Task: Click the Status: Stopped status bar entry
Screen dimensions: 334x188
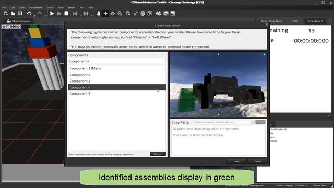Action: [285, 185]
